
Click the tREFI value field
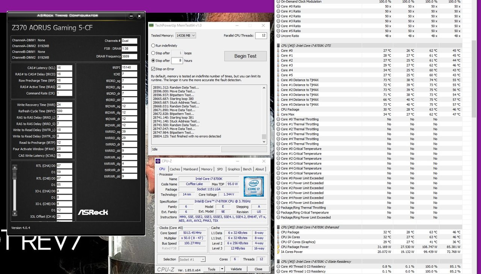[x=129, y=68]
